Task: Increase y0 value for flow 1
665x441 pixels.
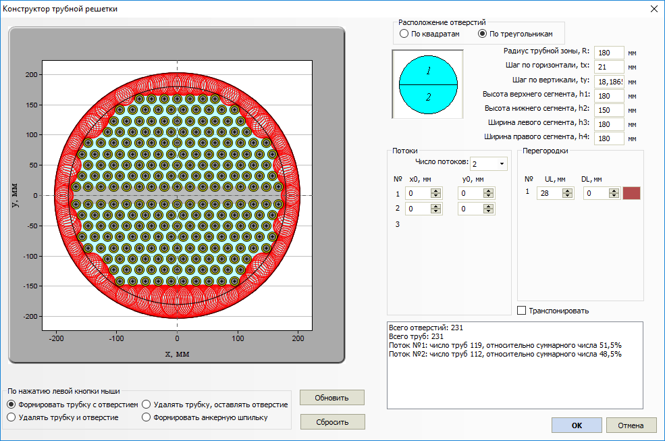Action: [x=489, y=190]
